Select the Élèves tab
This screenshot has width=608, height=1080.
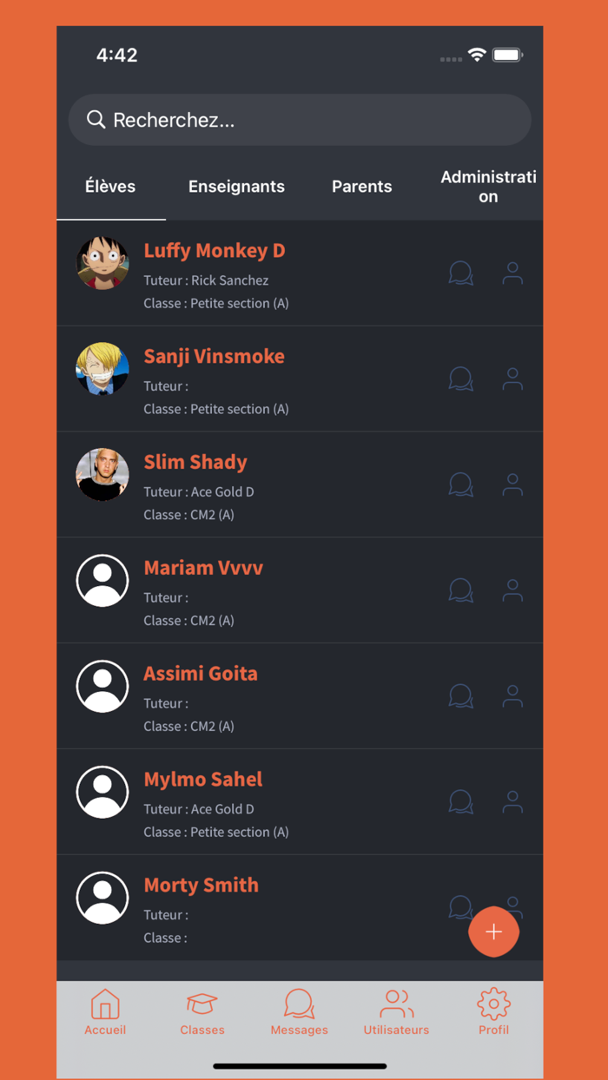[110, 186]
